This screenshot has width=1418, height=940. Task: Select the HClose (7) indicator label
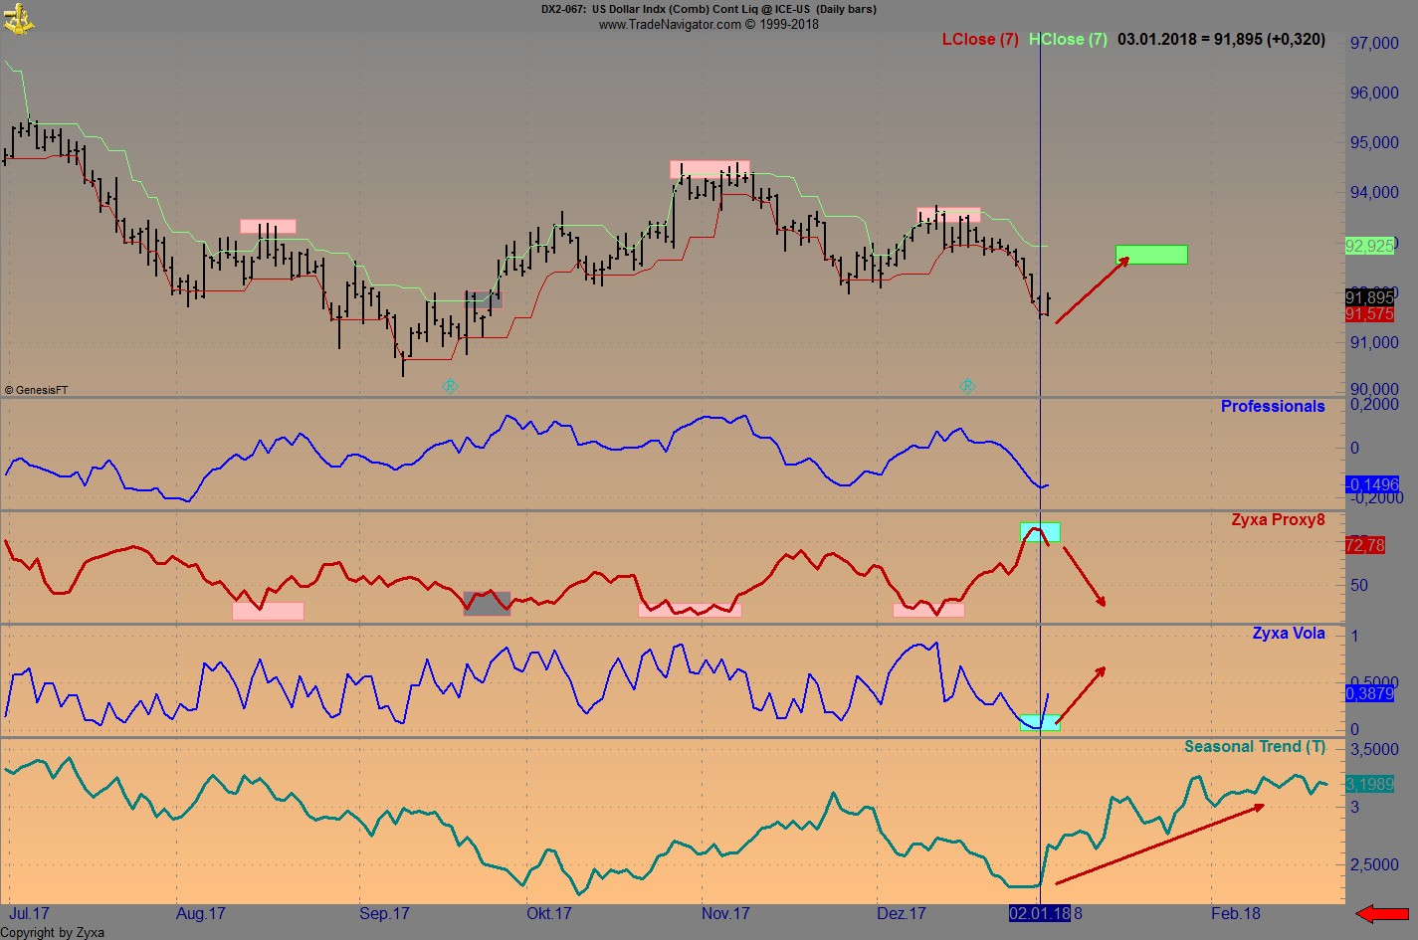tap(1068, 39)
